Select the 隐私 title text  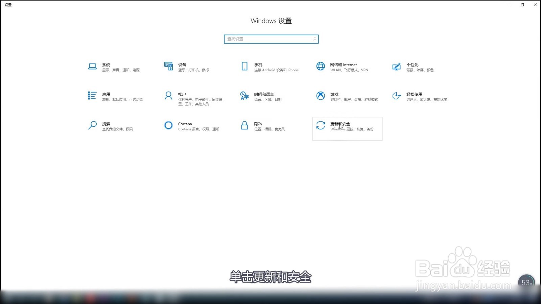pyautogui.click(x=258, y=124)
